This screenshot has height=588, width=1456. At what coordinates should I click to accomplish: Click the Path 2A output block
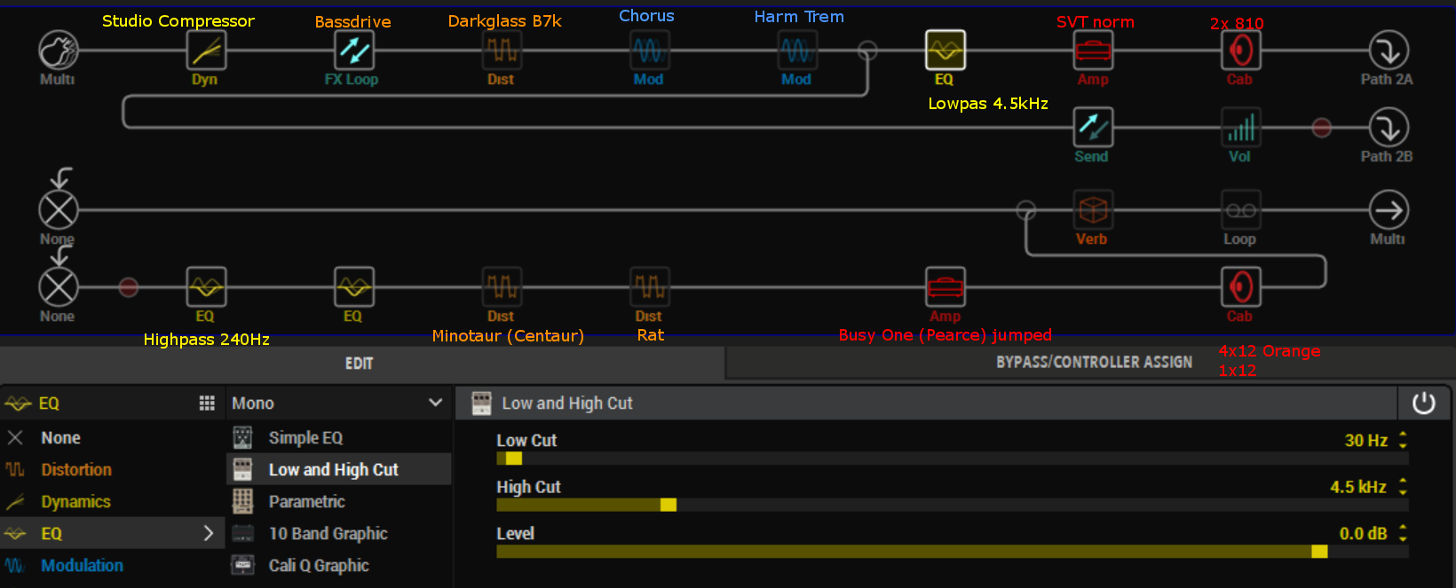coord(1389,51)
